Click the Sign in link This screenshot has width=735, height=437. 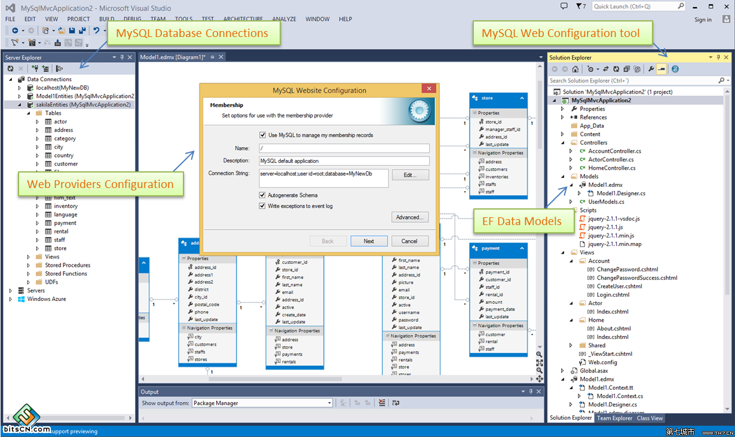(703, 20)
